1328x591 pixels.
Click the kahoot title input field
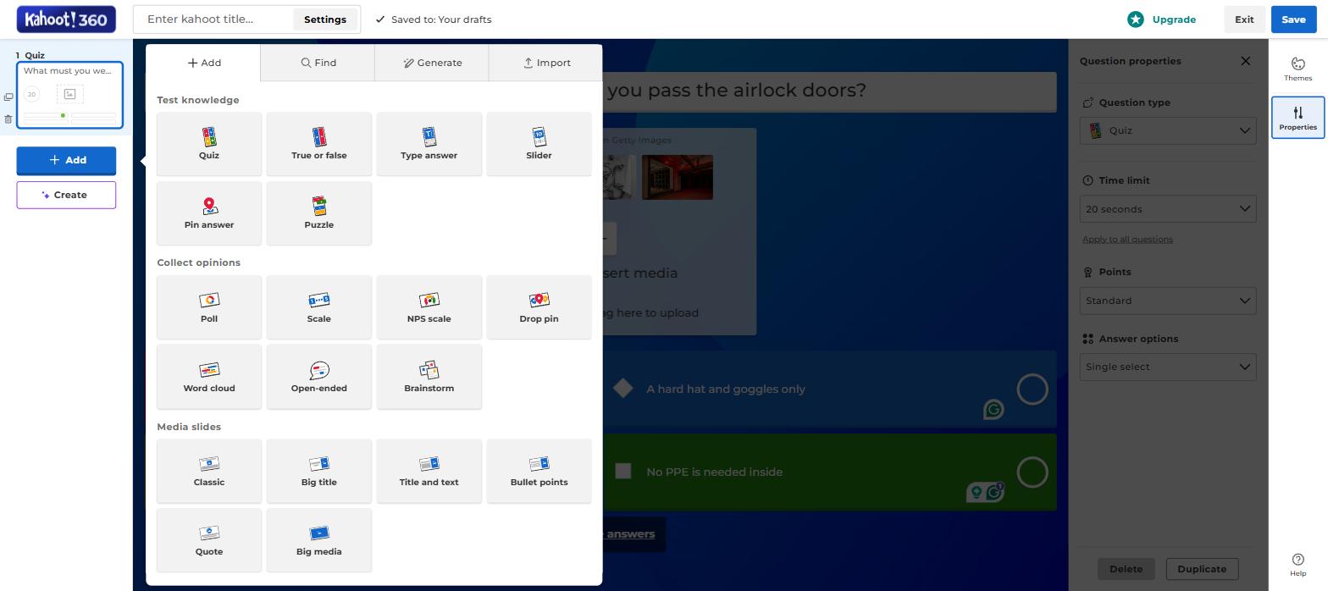coord(216,19)
